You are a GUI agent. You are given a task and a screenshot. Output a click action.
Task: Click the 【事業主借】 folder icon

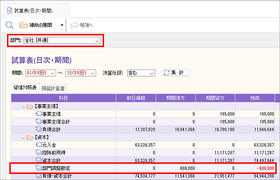(x=30, y=107)
